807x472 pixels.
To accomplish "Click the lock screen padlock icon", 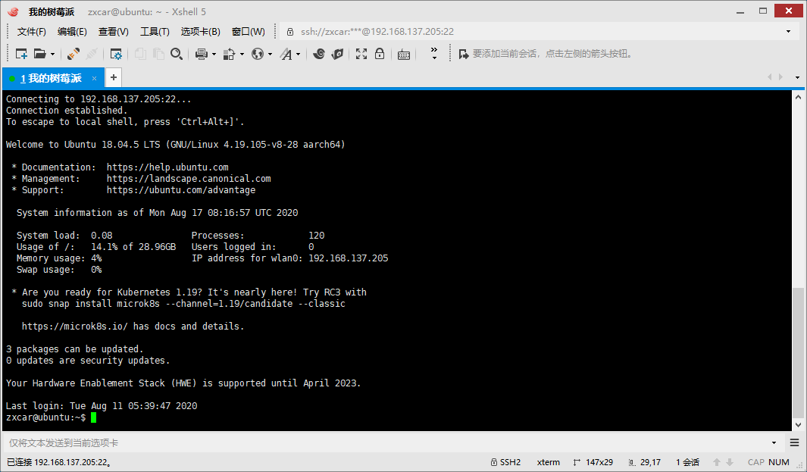I will tap(380, 54).
